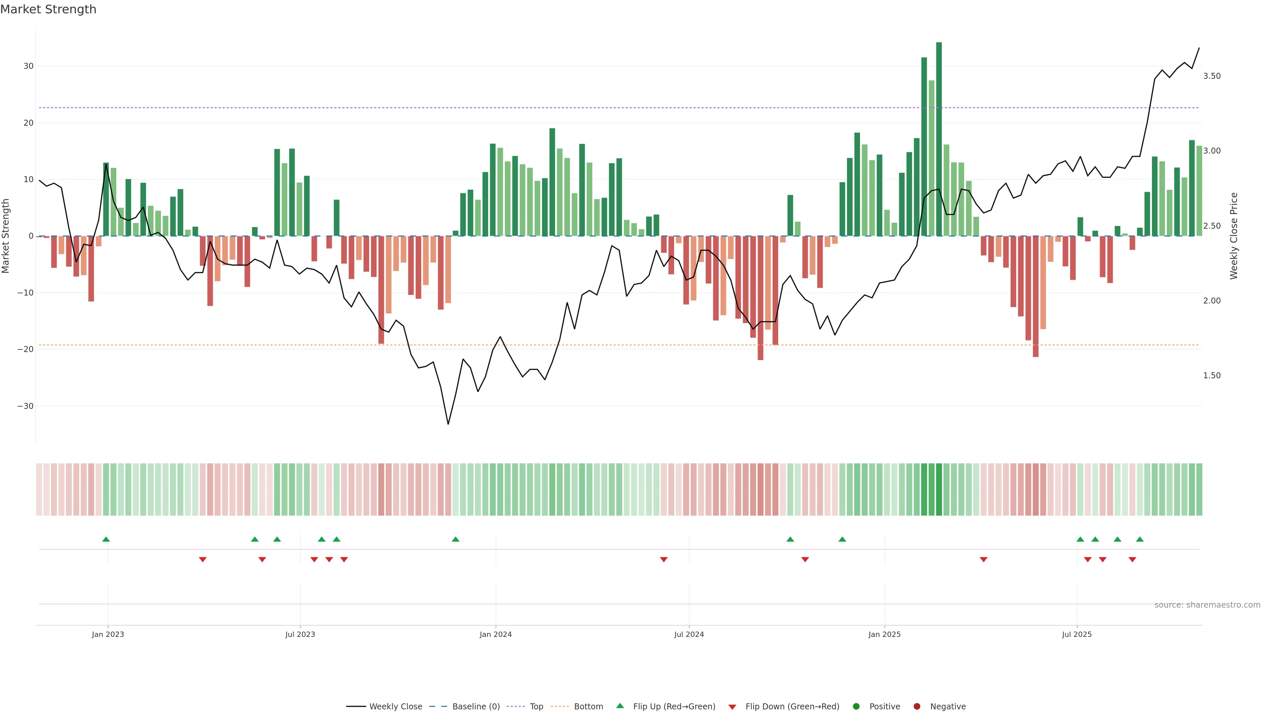This screenshot has height=718, width=1277.
Task: Click the Jan 2024 x-axis label
Action: click(496, 634)
